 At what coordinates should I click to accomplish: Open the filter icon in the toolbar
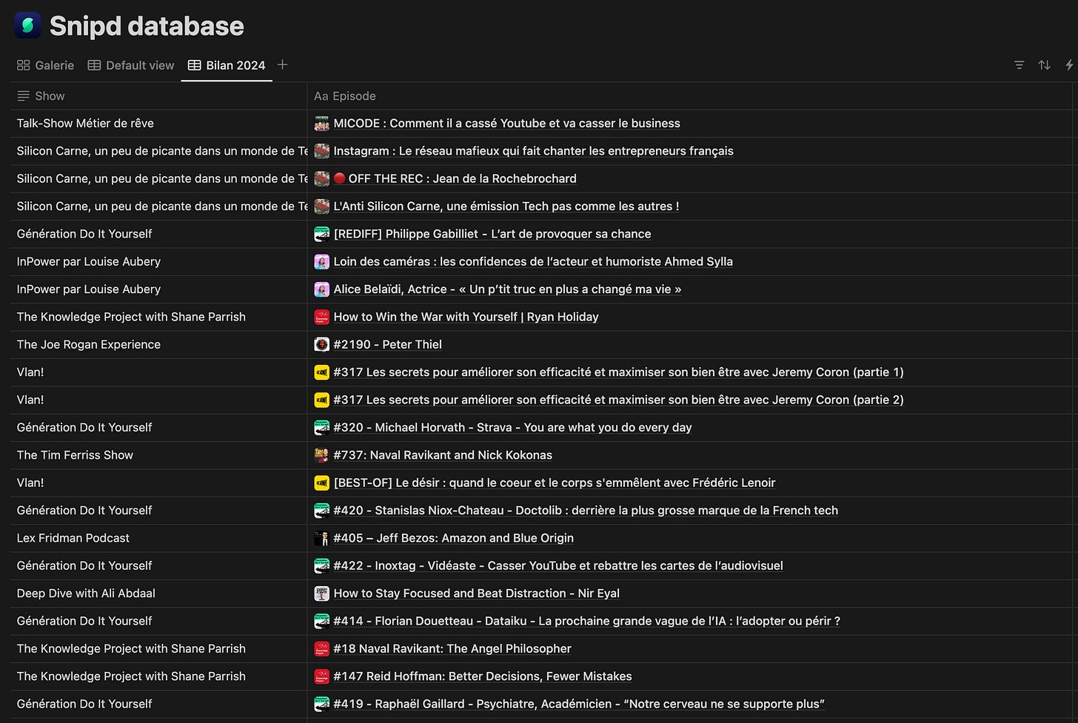point(1019,65)
